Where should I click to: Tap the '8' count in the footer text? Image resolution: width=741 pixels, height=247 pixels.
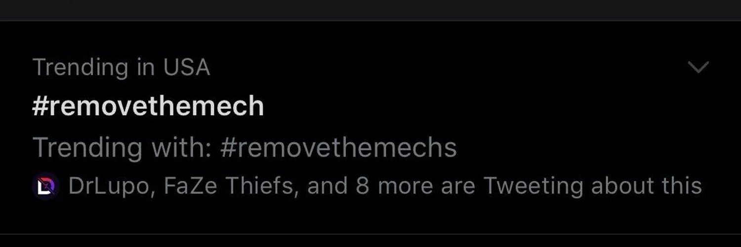tap(363, 186)
